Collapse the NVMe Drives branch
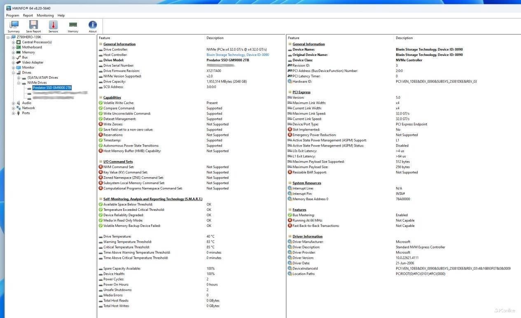521x318 pixels. click(x=19, y=83)
